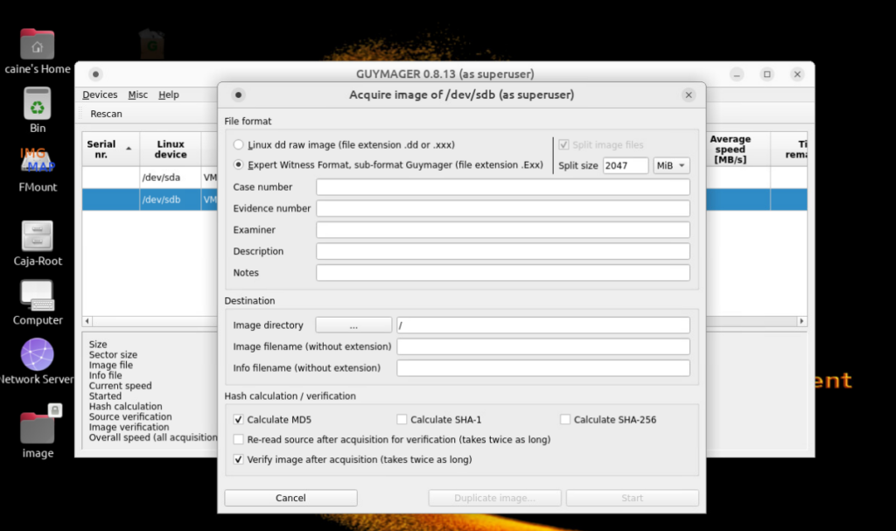Click the device table scroll right arrow
Screen dimensions: 896x531
[x=801, y=321]
